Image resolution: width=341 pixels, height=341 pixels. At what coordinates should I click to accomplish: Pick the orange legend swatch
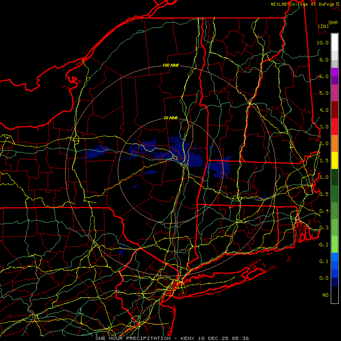[x=335, y=144]
